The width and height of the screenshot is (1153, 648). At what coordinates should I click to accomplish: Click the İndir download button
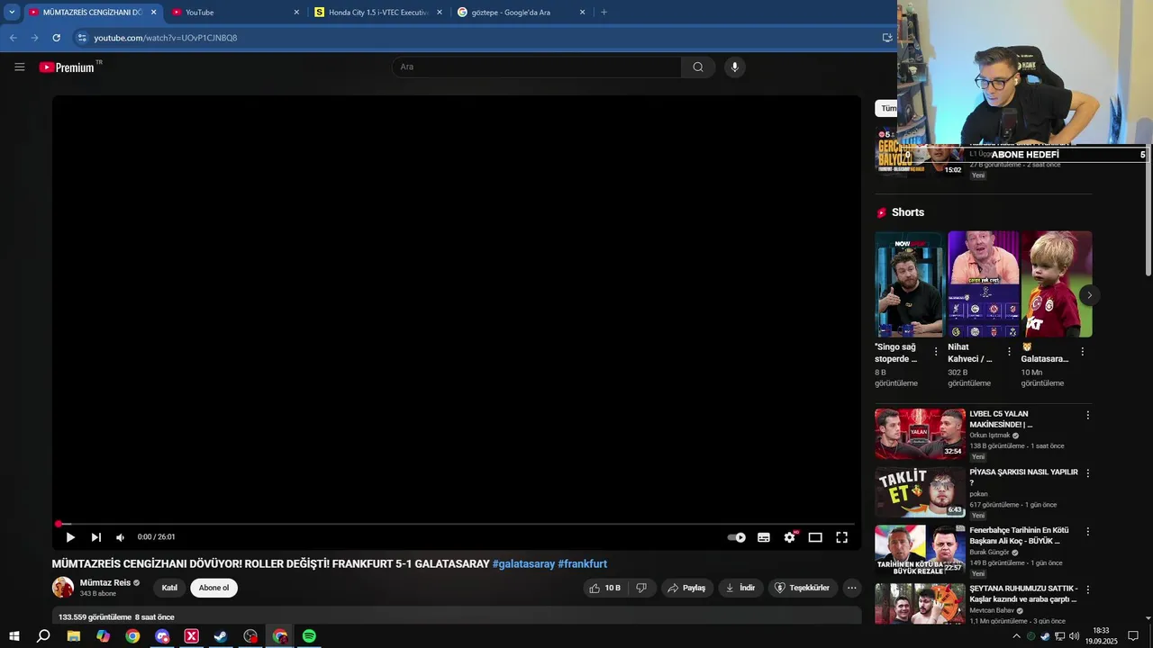(740, 588)
